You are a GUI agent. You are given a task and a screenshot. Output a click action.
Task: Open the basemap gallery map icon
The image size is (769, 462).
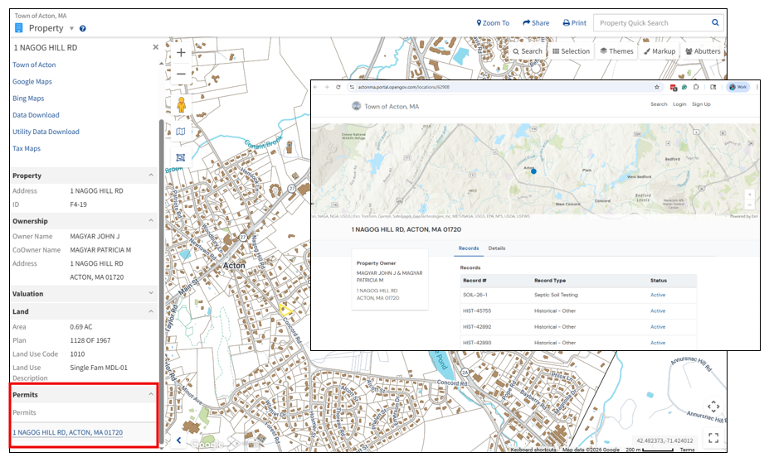click(181, 131)
